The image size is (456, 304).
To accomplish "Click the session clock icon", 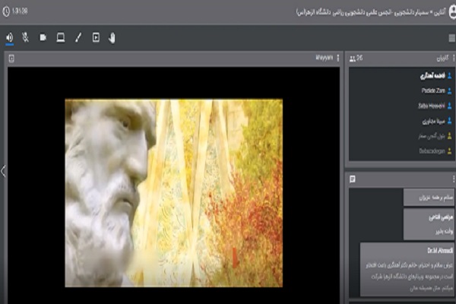I will (x=6, y=11).
